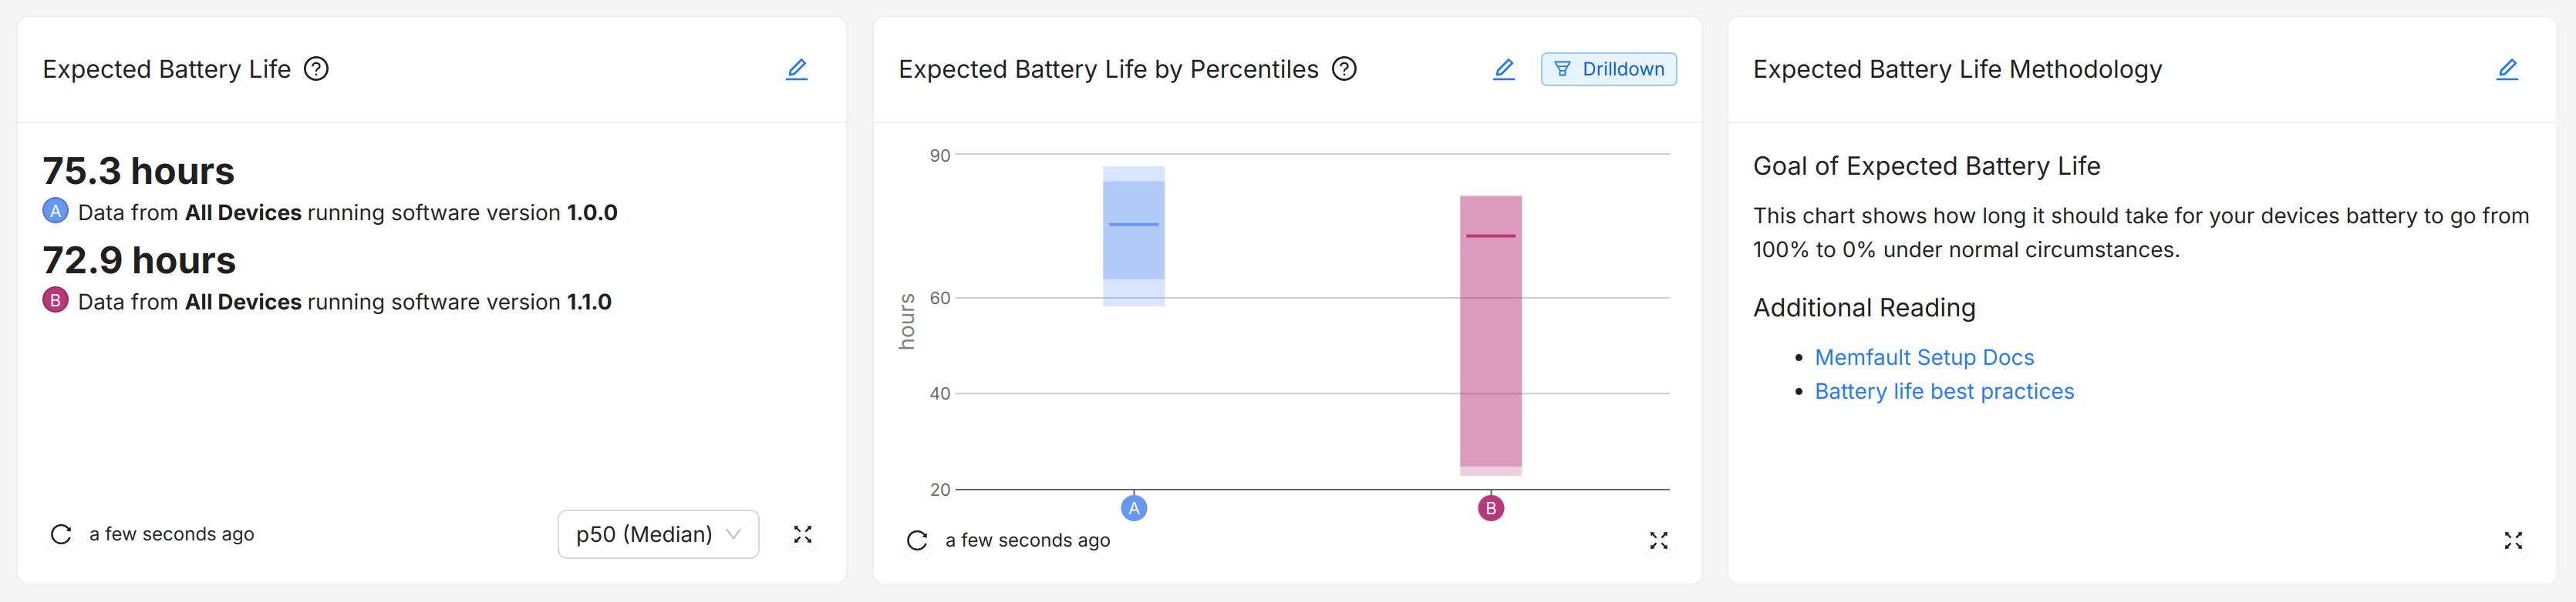The image size is (2576, 602).
Task: Expand the Methodology card to fullscreen
Action: click(2513, 540)
